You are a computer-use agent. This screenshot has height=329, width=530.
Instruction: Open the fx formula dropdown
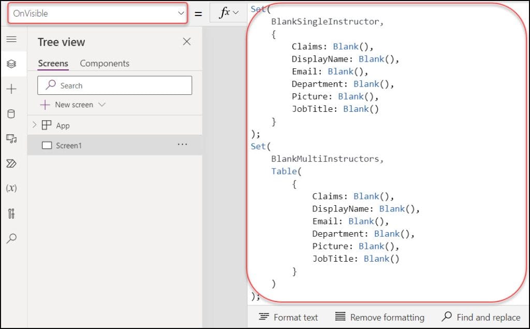point(228,13)
